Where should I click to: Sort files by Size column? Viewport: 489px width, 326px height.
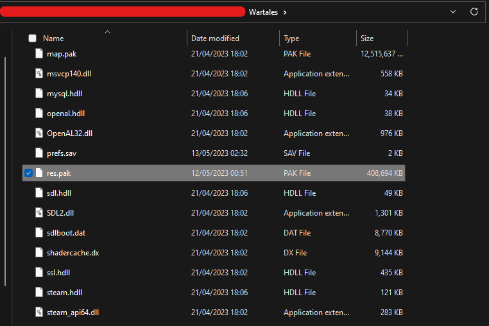pos(367,39)
